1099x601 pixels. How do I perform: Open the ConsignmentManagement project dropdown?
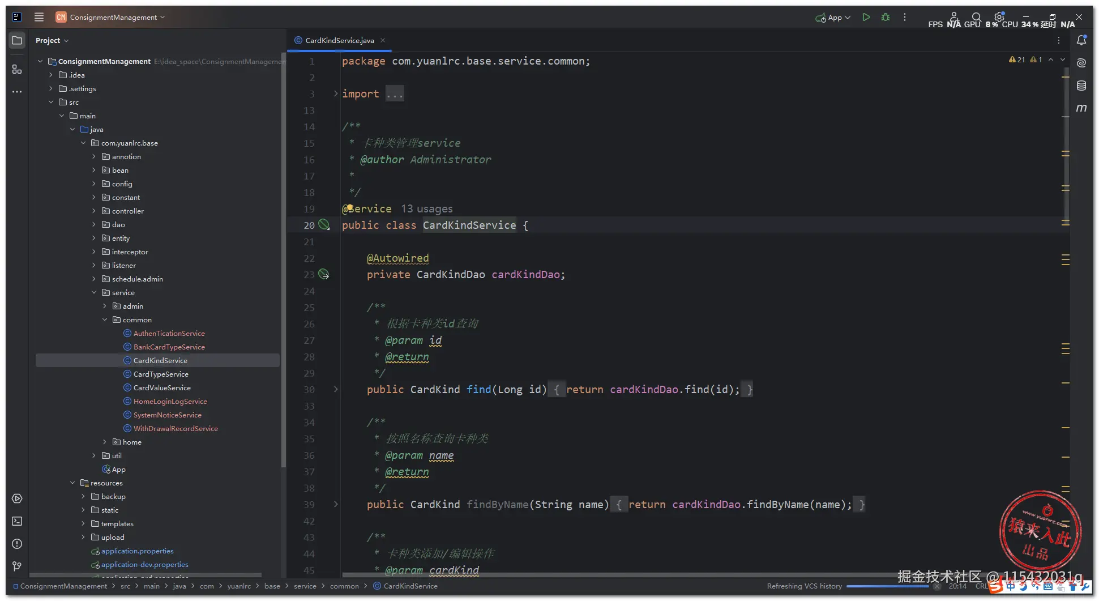[x=113, y=18]
